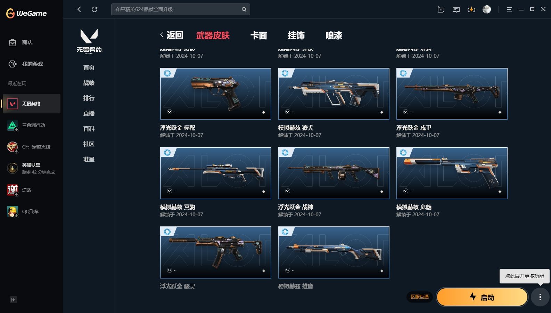This screenshot has height=313, width=551.
Task: Switch to the 喷漆 tab
Action: tap(334, 35)
